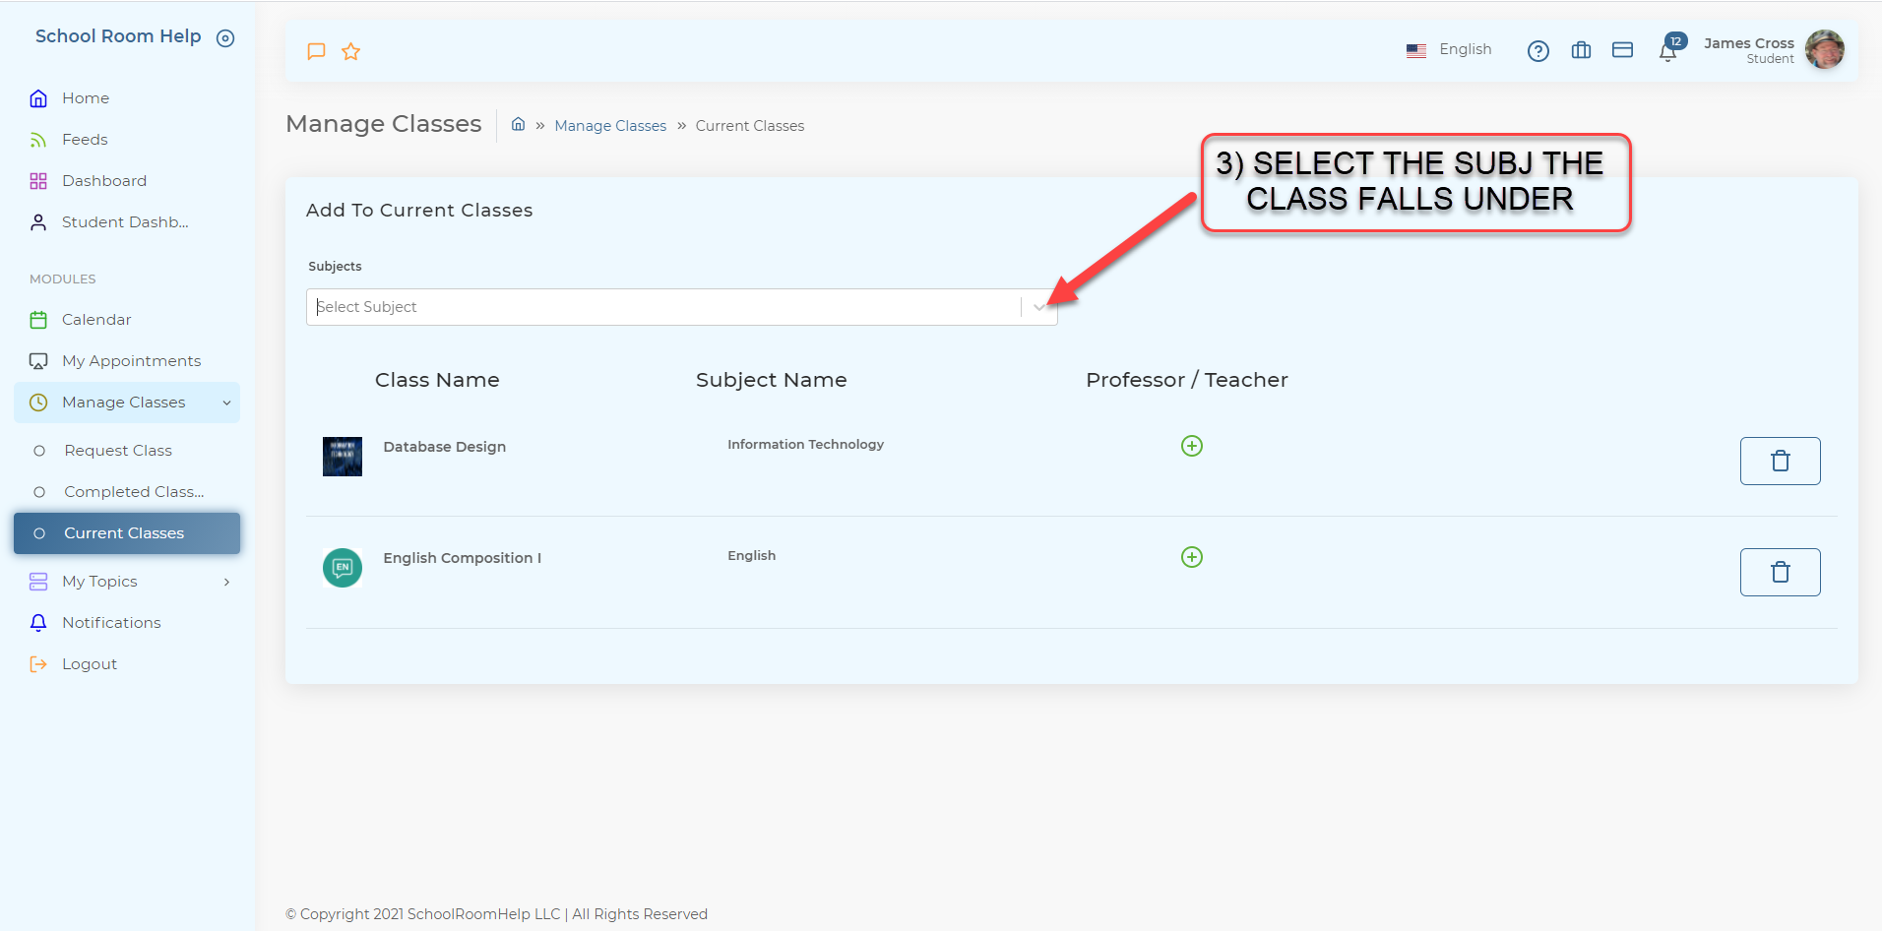The width and height of the screenshot is (1882, 931).
Task: Open the notifications bell with badge 12
Action: (1668, 51)
